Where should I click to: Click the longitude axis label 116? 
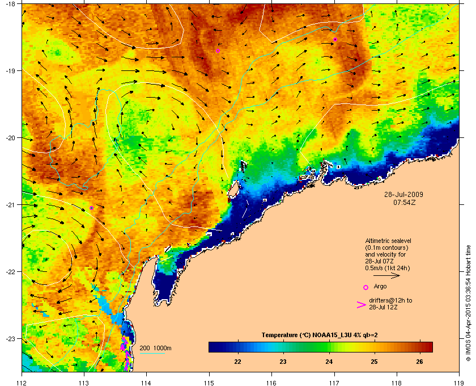[271, 383]
